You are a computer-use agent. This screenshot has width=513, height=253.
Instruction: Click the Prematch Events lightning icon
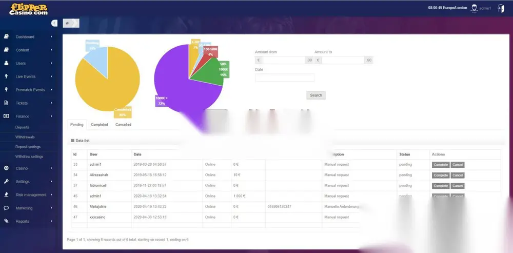tap(6, 89)
